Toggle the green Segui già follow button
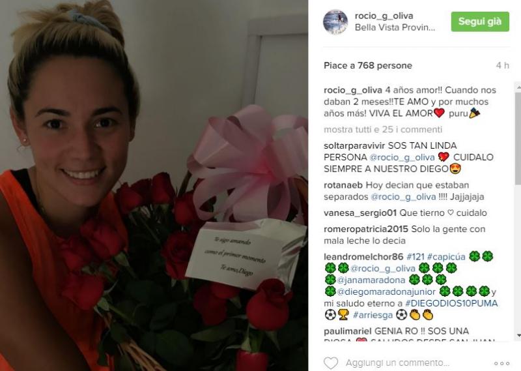The width and height of the screenshot is (521, 371). 480,22
